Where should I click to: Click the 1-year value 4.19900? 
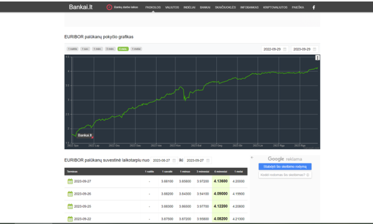click(238, 194)
